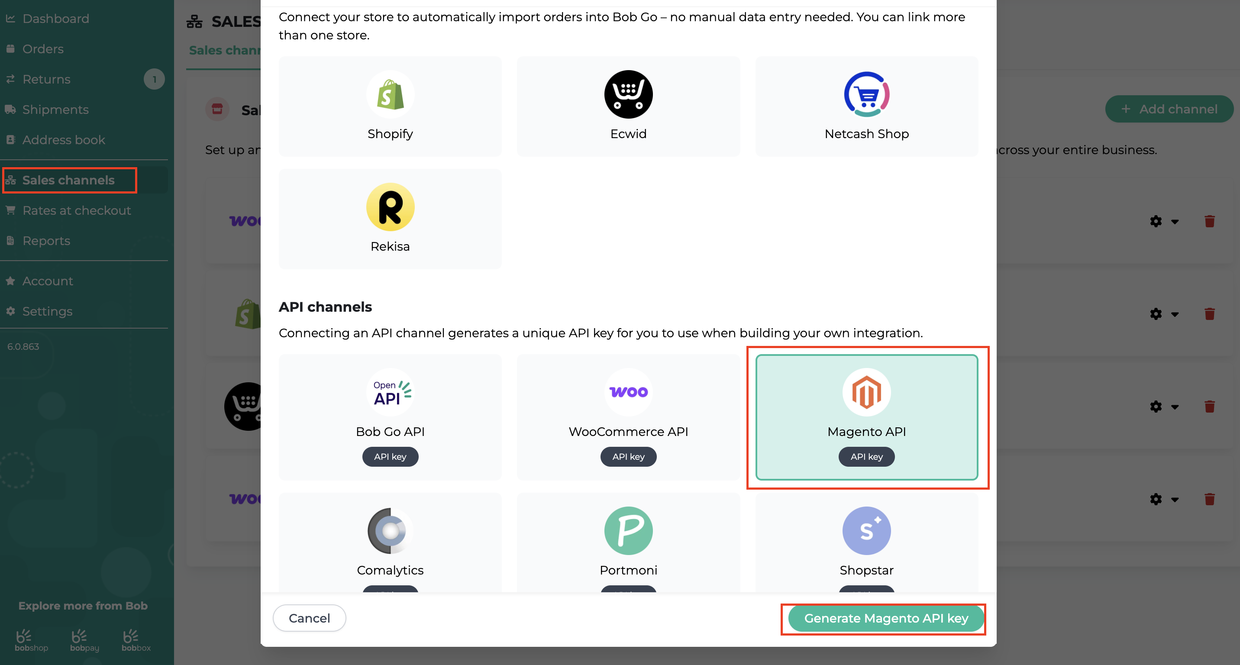
Task: Open the bobpay link in footer
Action: [84, 640]
